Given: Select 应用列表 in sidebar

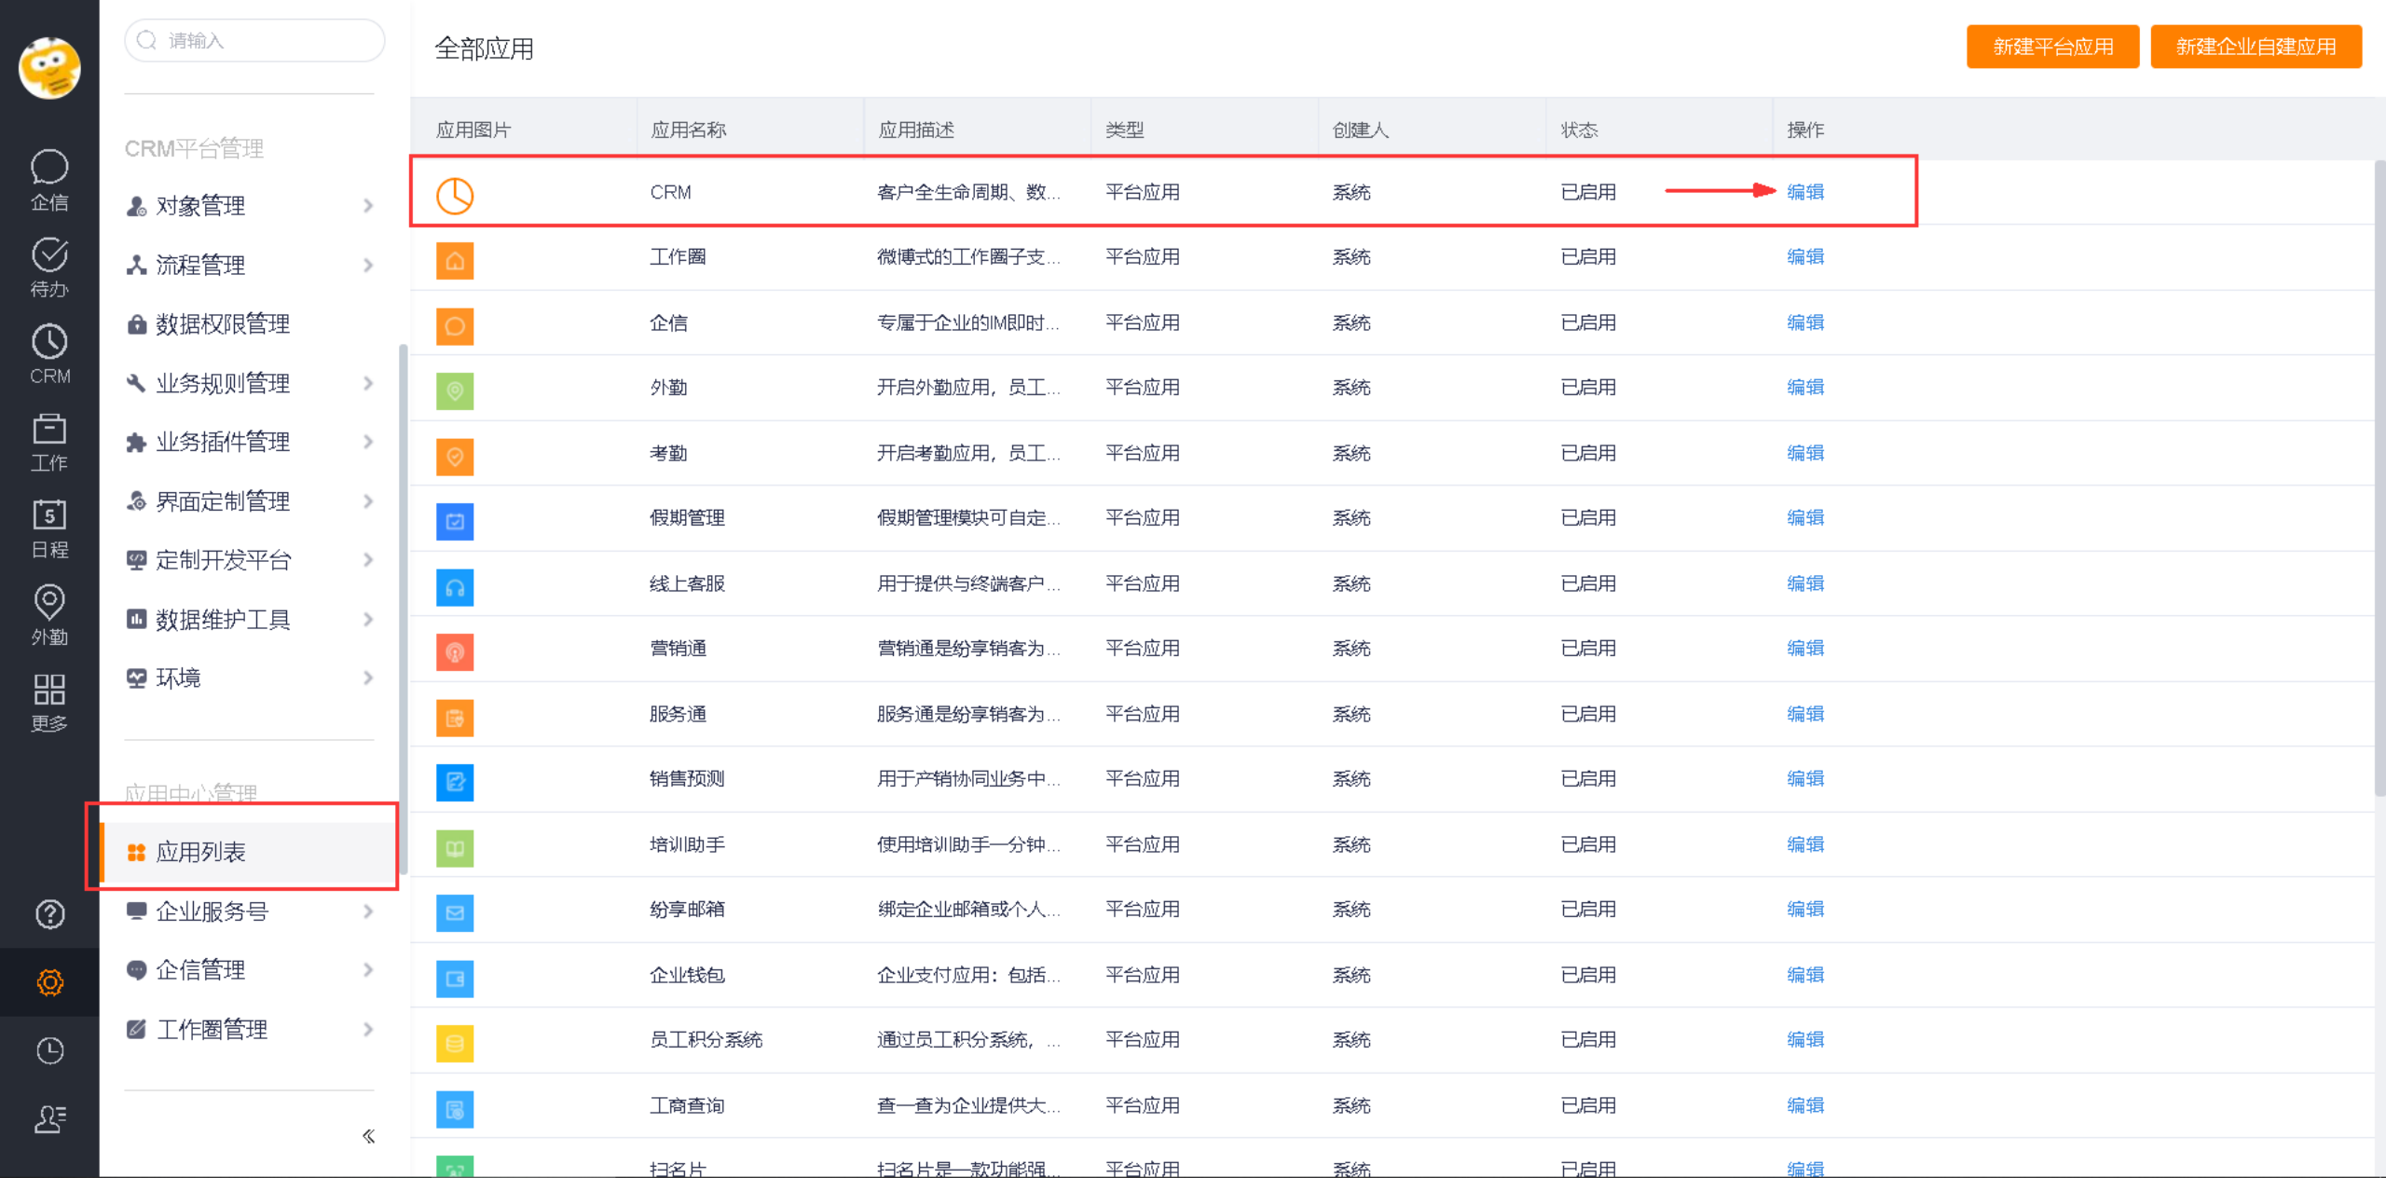Looking at the screenshot, I should point(249,852).
